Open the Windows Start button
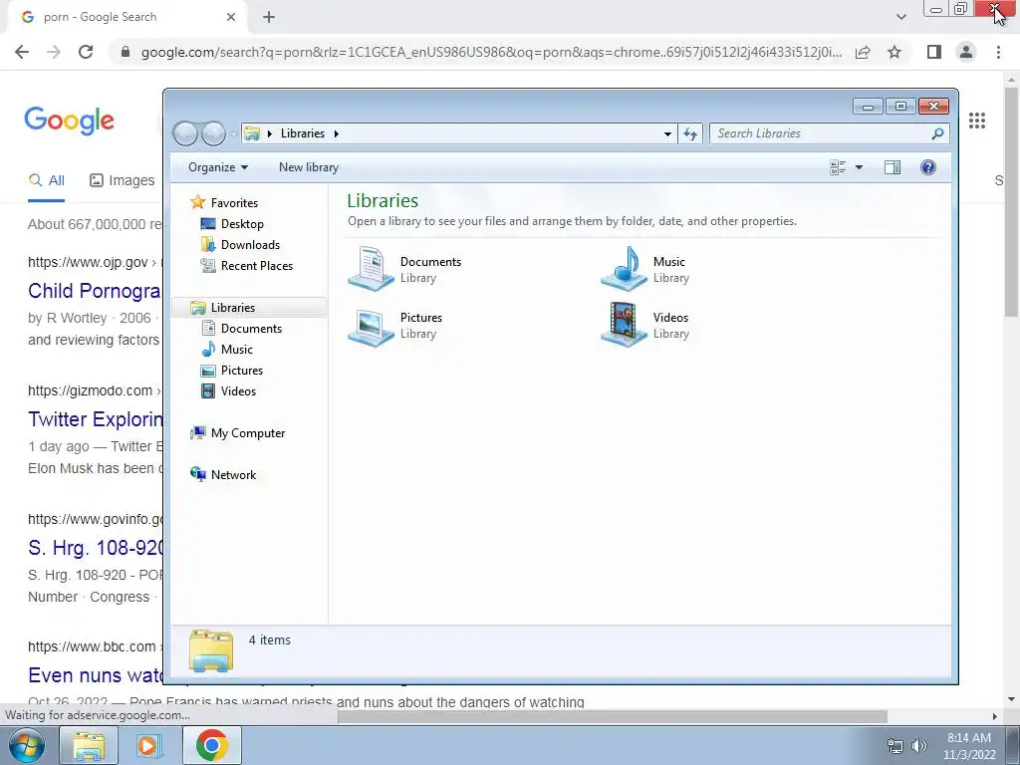This screenshot has height=765, width=1020. pos(26,745)
